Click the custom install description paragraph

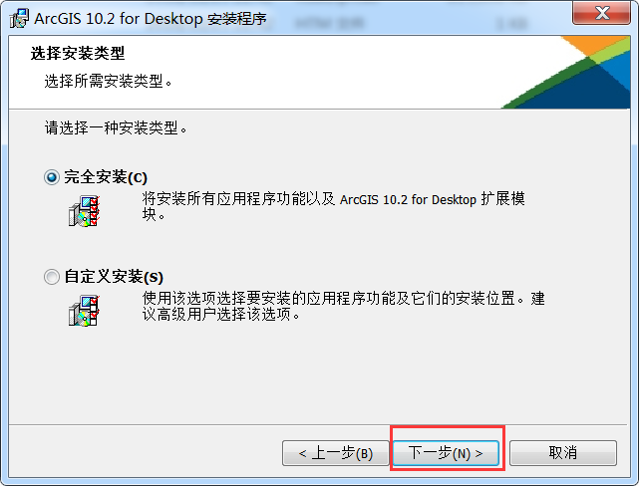point(343,306)
